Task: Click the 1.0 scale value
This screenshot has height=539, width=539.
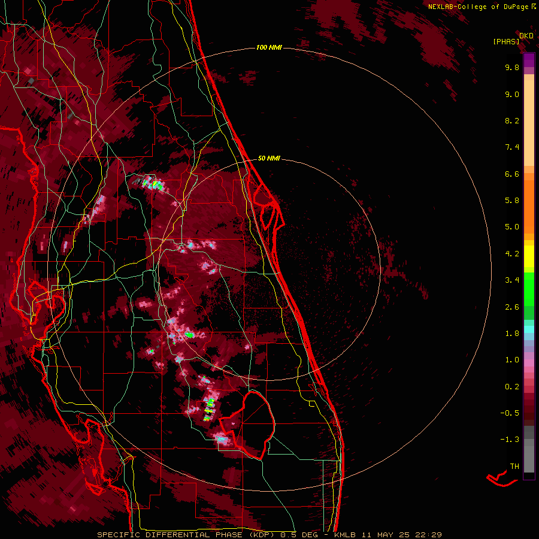Action: click(512, 360)
